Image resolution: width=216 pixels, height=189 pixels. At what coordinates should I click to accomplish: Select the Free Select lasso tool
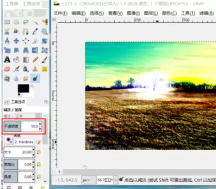[x=26, y=22]
